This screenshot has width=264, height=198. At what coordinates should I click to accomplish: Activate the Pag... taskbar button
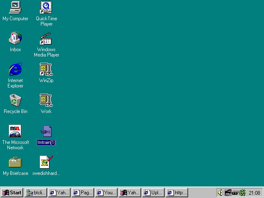[x=82, y=193]
